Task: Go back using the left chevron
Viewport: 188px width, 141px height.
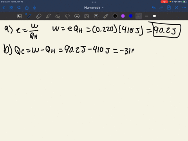Action: tap(4, 8)
